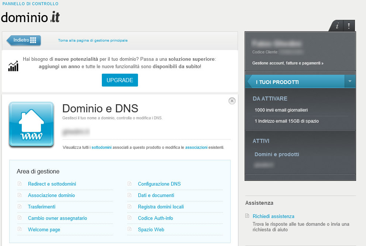Open Dati e documenti
The height and width of the screenshot is (246, 366).
156,195
